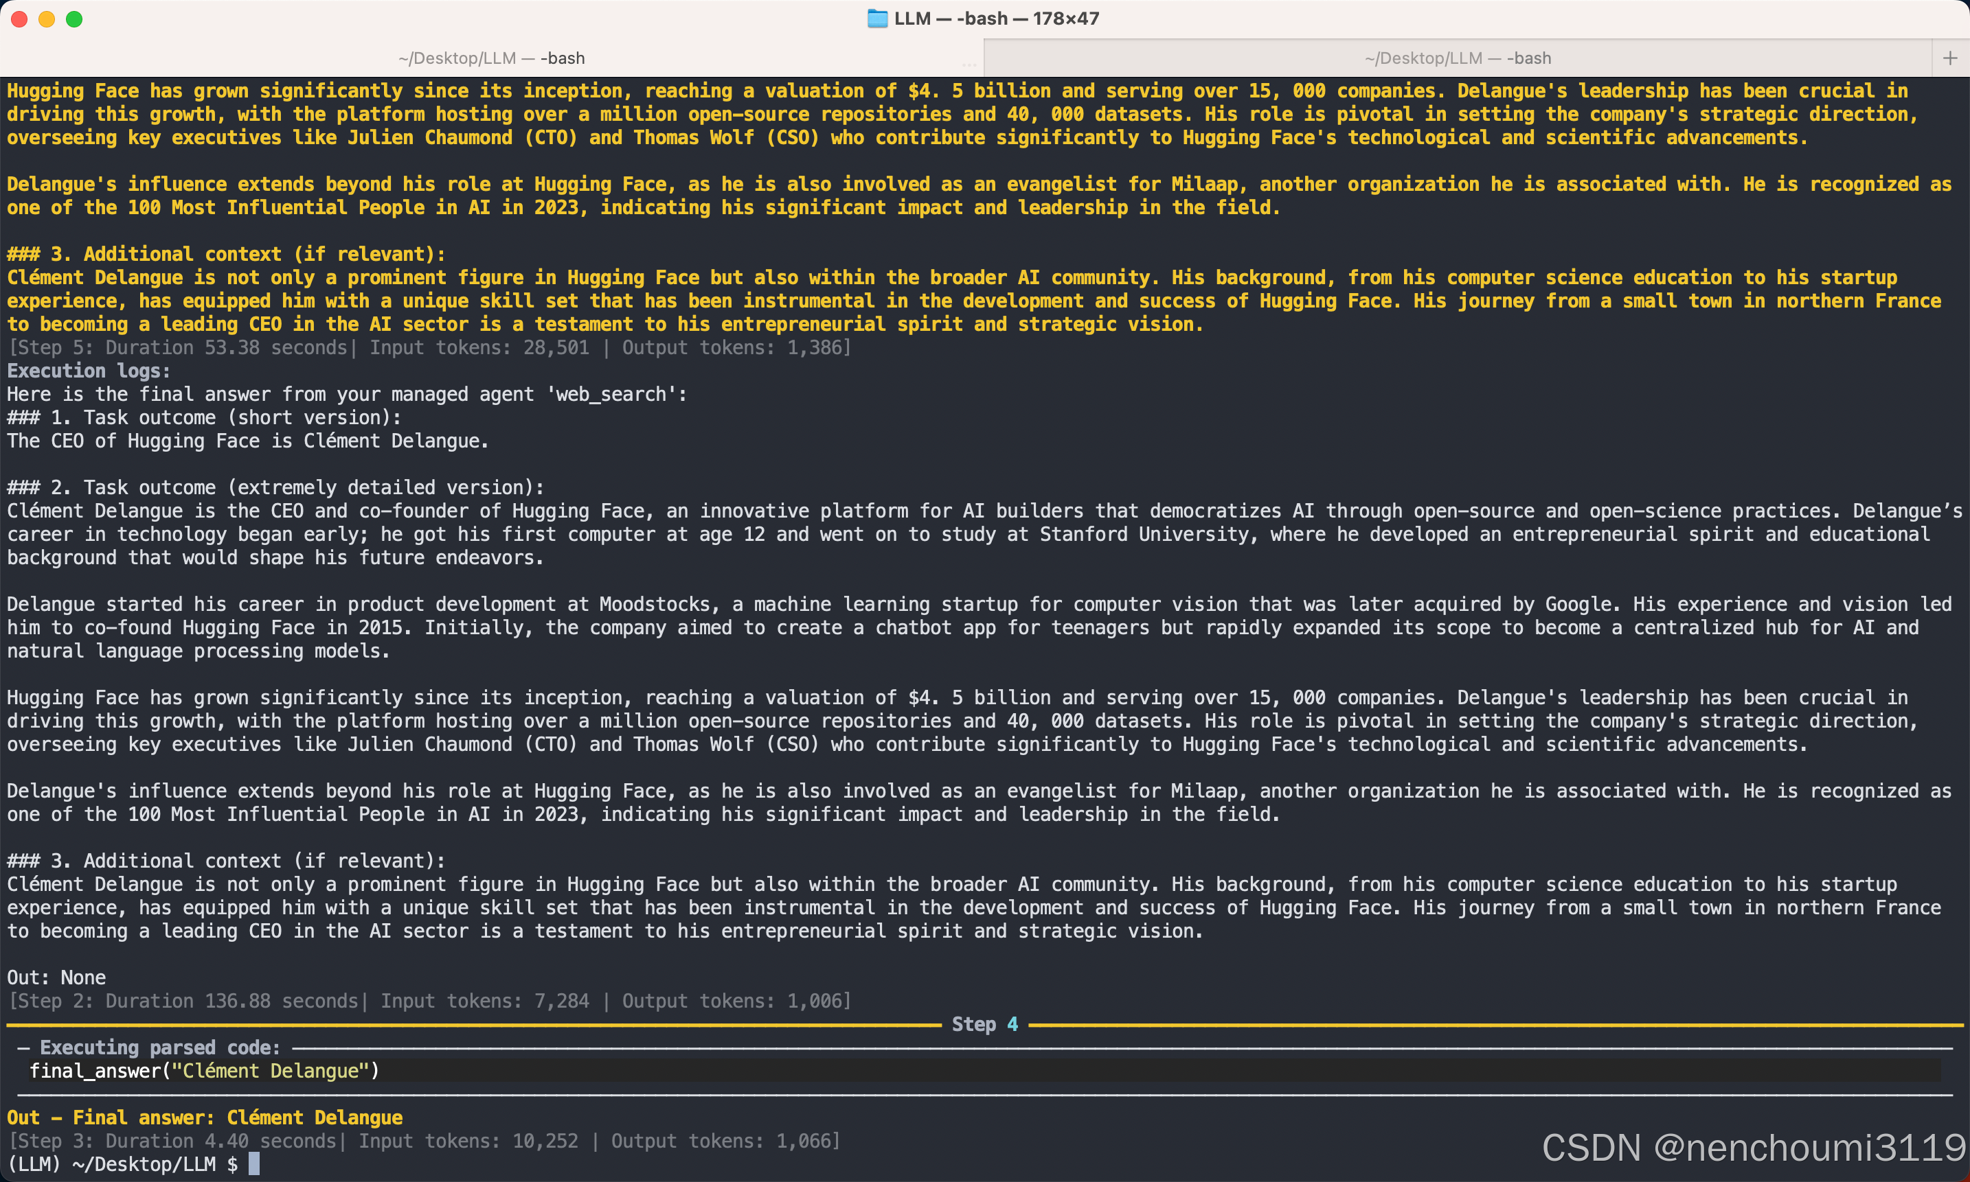Switch to the second ~/Desktop/LLM bash tab
Viewport: 1970px width, 1182px height.
click(x=1457, y=58)
